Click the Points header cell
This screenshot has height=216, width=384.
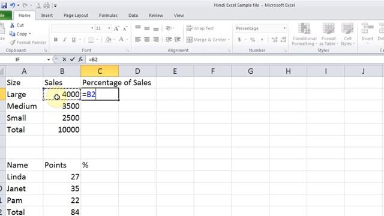(x=62, y=165)
